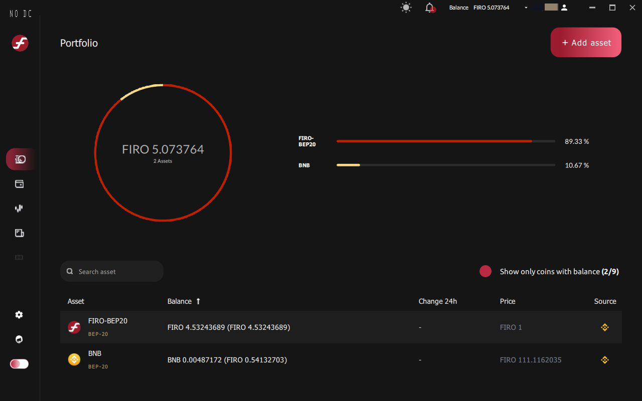This screenshot has height=401, width=642.
Task: Click the 89.33 % percentage
Action: (577, 141)
